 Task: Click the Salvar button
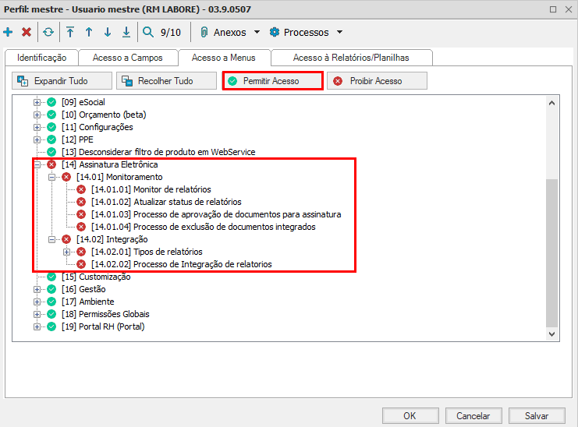tap(537, 416)
